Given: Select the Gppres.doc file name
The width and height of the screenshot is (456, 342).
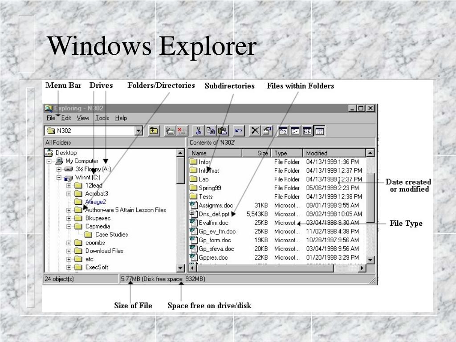Looking at the screenshot, I should coord(213,258).
